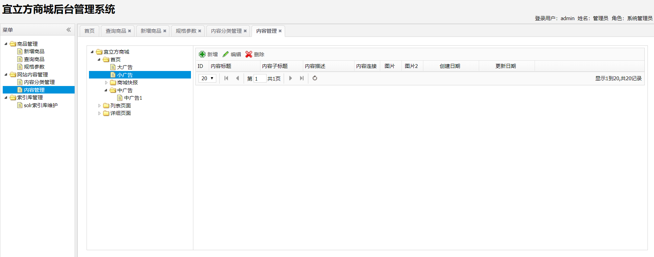Sort by the 内容标题 column header
Screen dimensions: 654x257
[234, 66]
